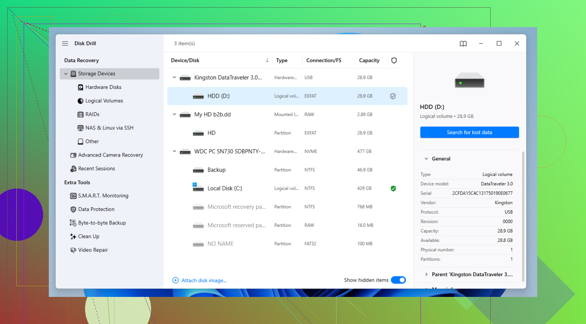Sort by the Connection/FS column header
This screenshot has height=324, width=586.
pos(324,60)
